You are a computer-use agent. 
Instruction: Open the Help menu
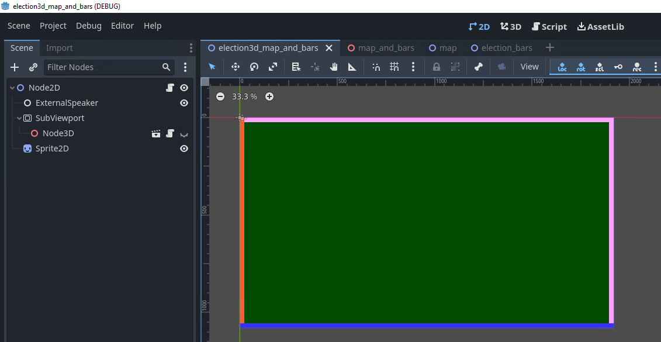pos(153,26)
